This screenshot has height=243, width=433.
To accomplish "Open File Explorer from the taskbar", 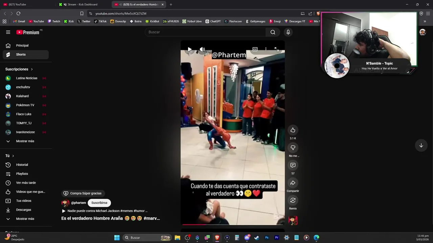I will click(177, 238).
